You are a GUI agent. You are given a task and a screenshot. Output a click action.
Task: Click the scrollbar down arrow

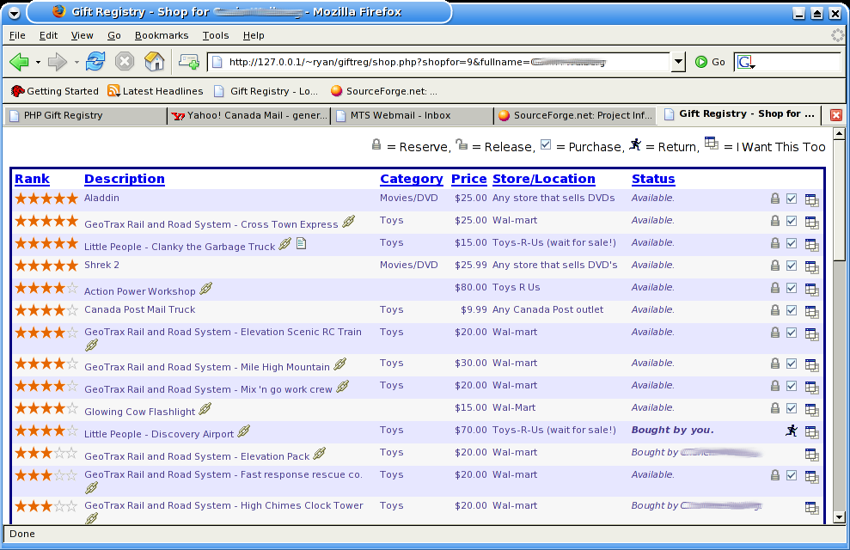839,517
